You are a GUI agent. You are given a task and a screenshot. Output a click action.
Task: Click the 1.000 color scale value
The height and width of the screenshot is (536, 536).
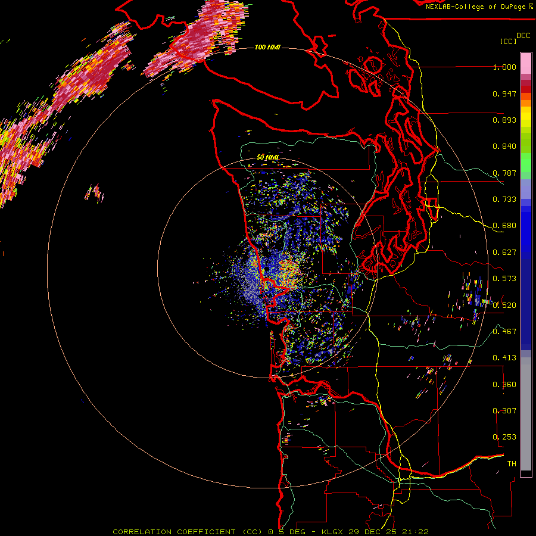pos(504,67)
